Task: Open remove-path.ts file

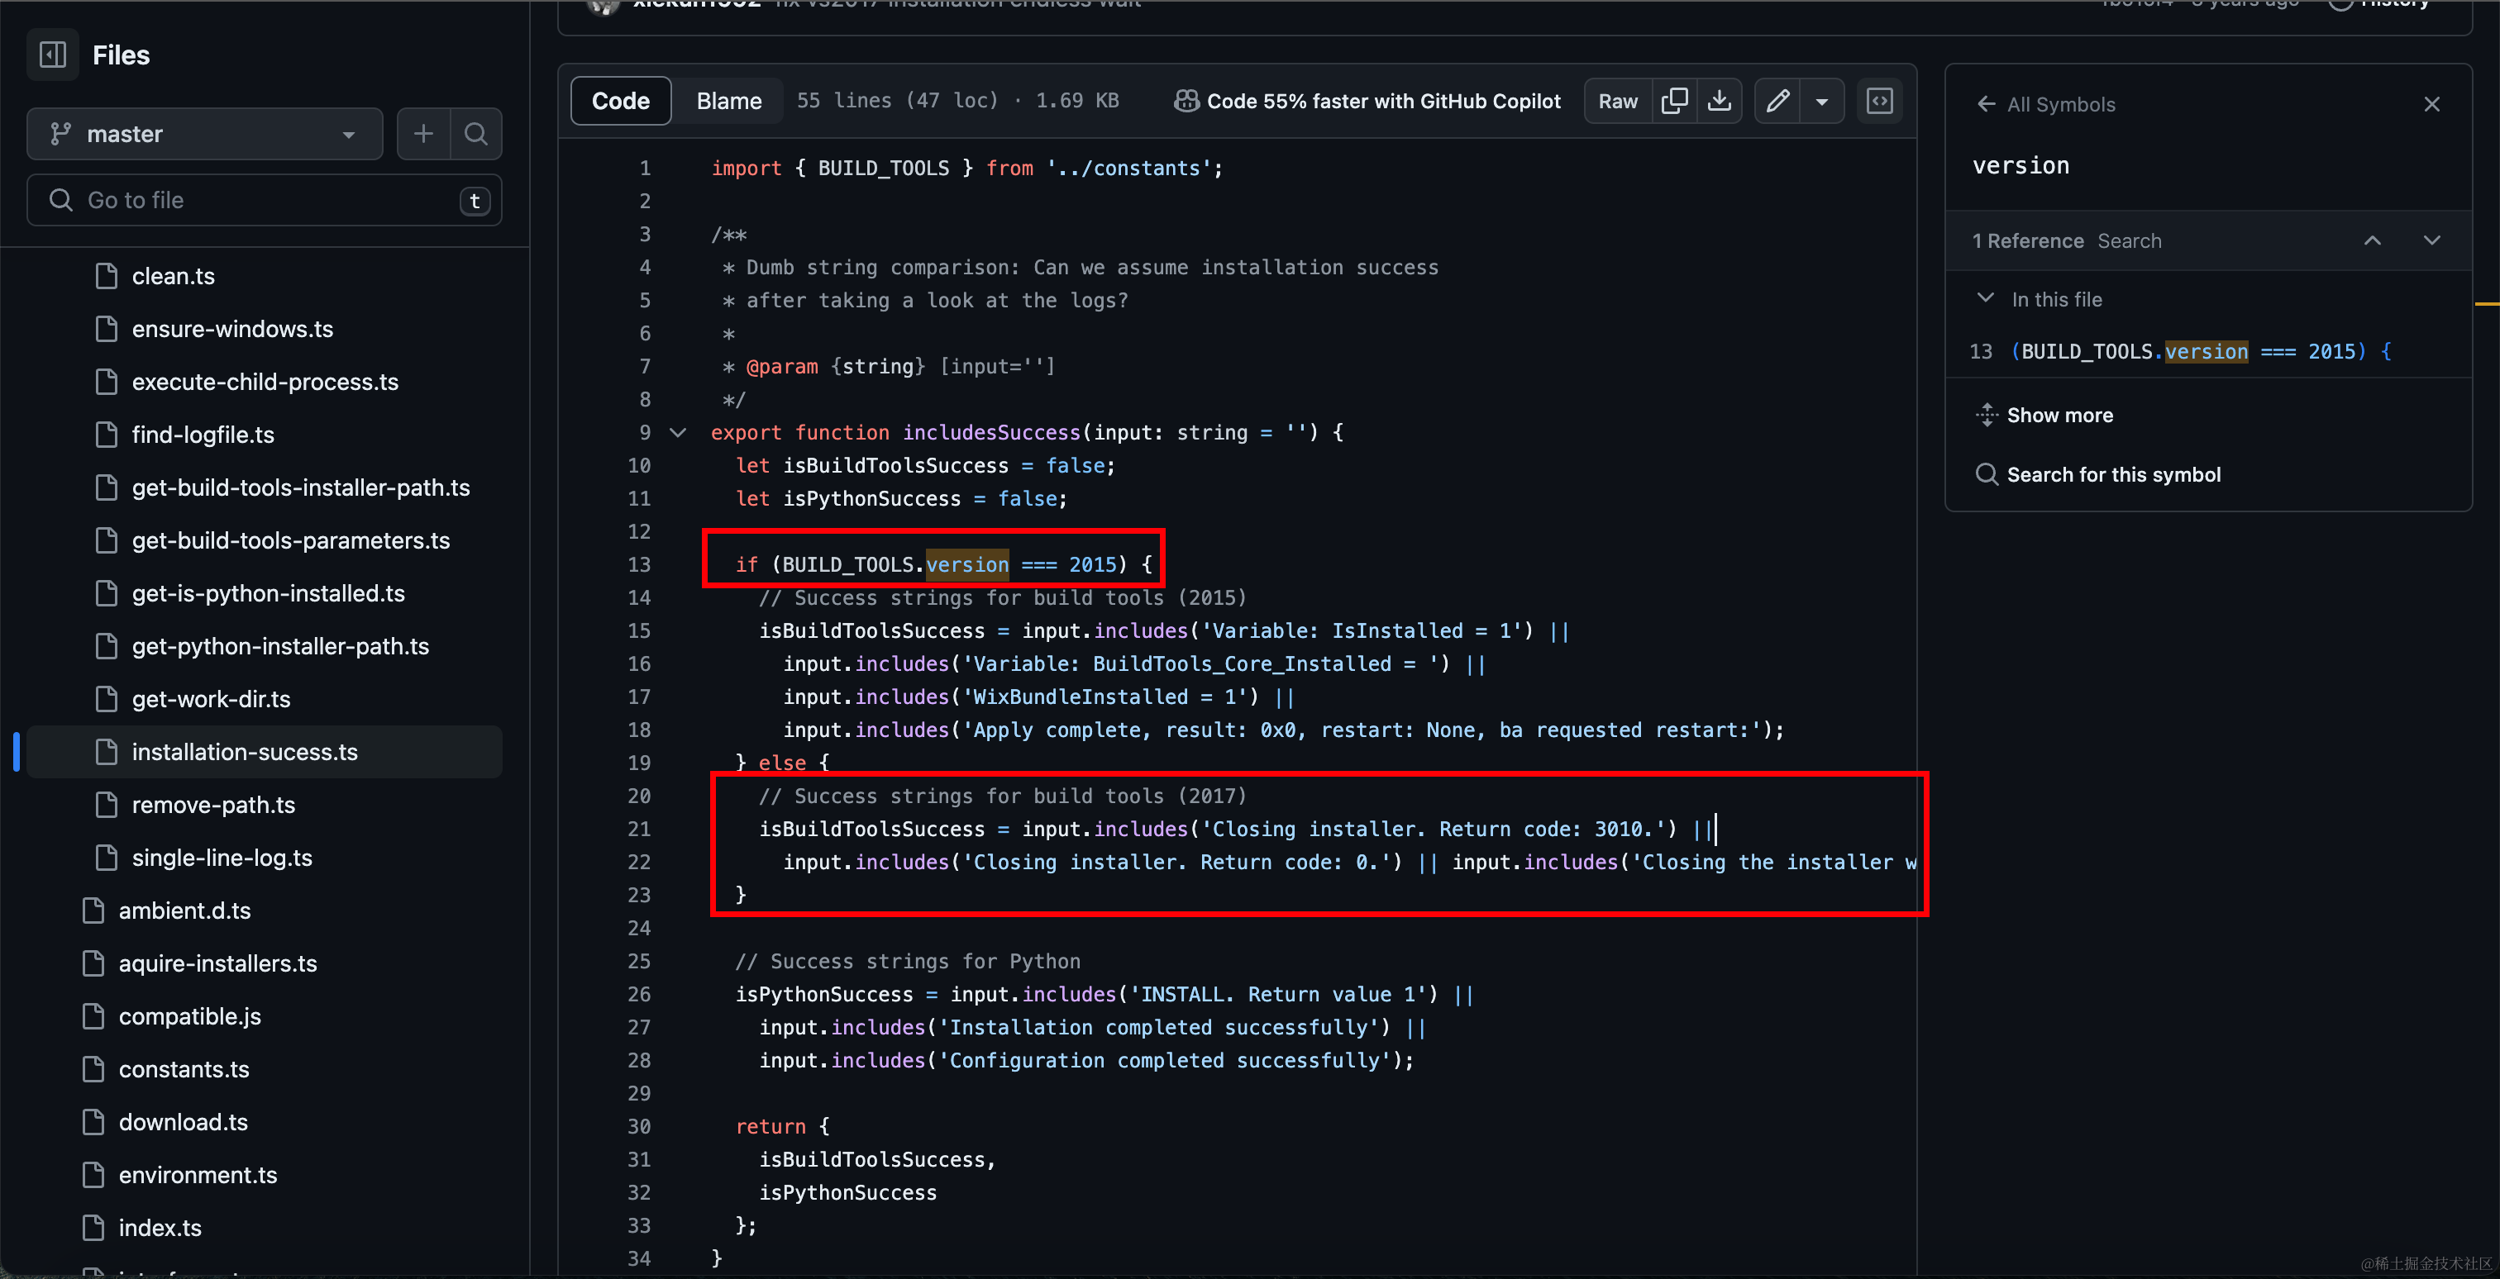Action: click(213, 805)
